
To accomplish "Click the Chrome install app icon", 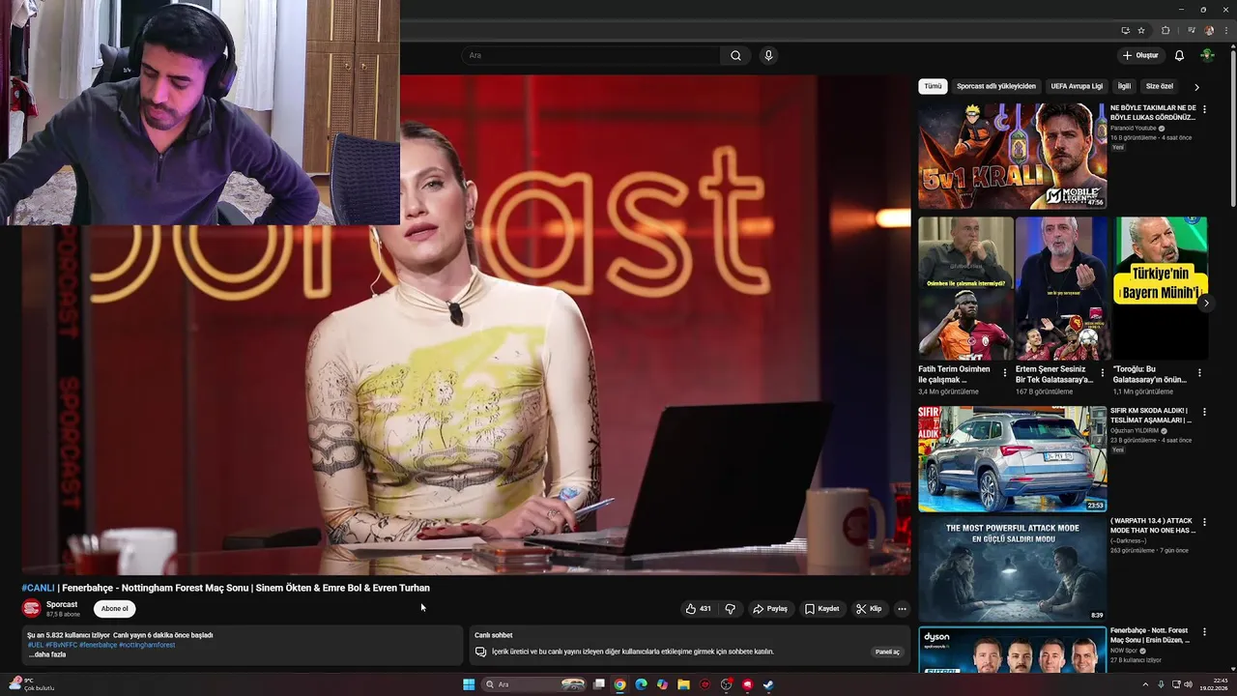I will 1125,30.
